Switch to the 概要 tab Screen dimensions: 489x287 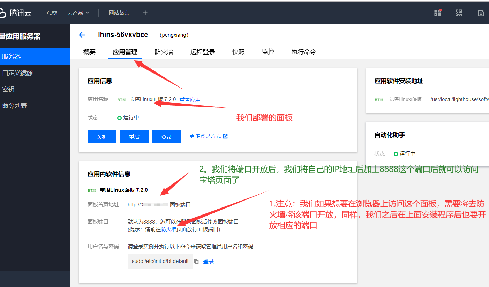coord(89,52)
